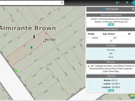Open the mail envelope dropdown
Viewport: 135px width, 101px height.
[118, 3]
